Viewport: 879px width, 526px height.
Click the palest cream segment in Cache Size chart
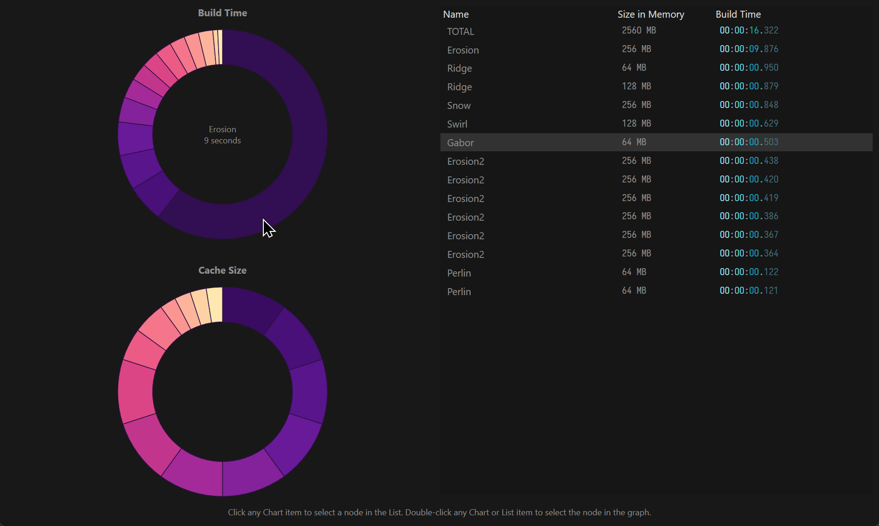point(215,304)
